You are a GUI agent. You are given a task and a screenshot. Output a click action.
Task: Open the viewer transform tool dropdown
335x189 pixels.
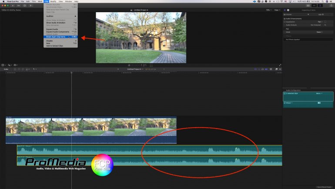click(x=3, y=65)
